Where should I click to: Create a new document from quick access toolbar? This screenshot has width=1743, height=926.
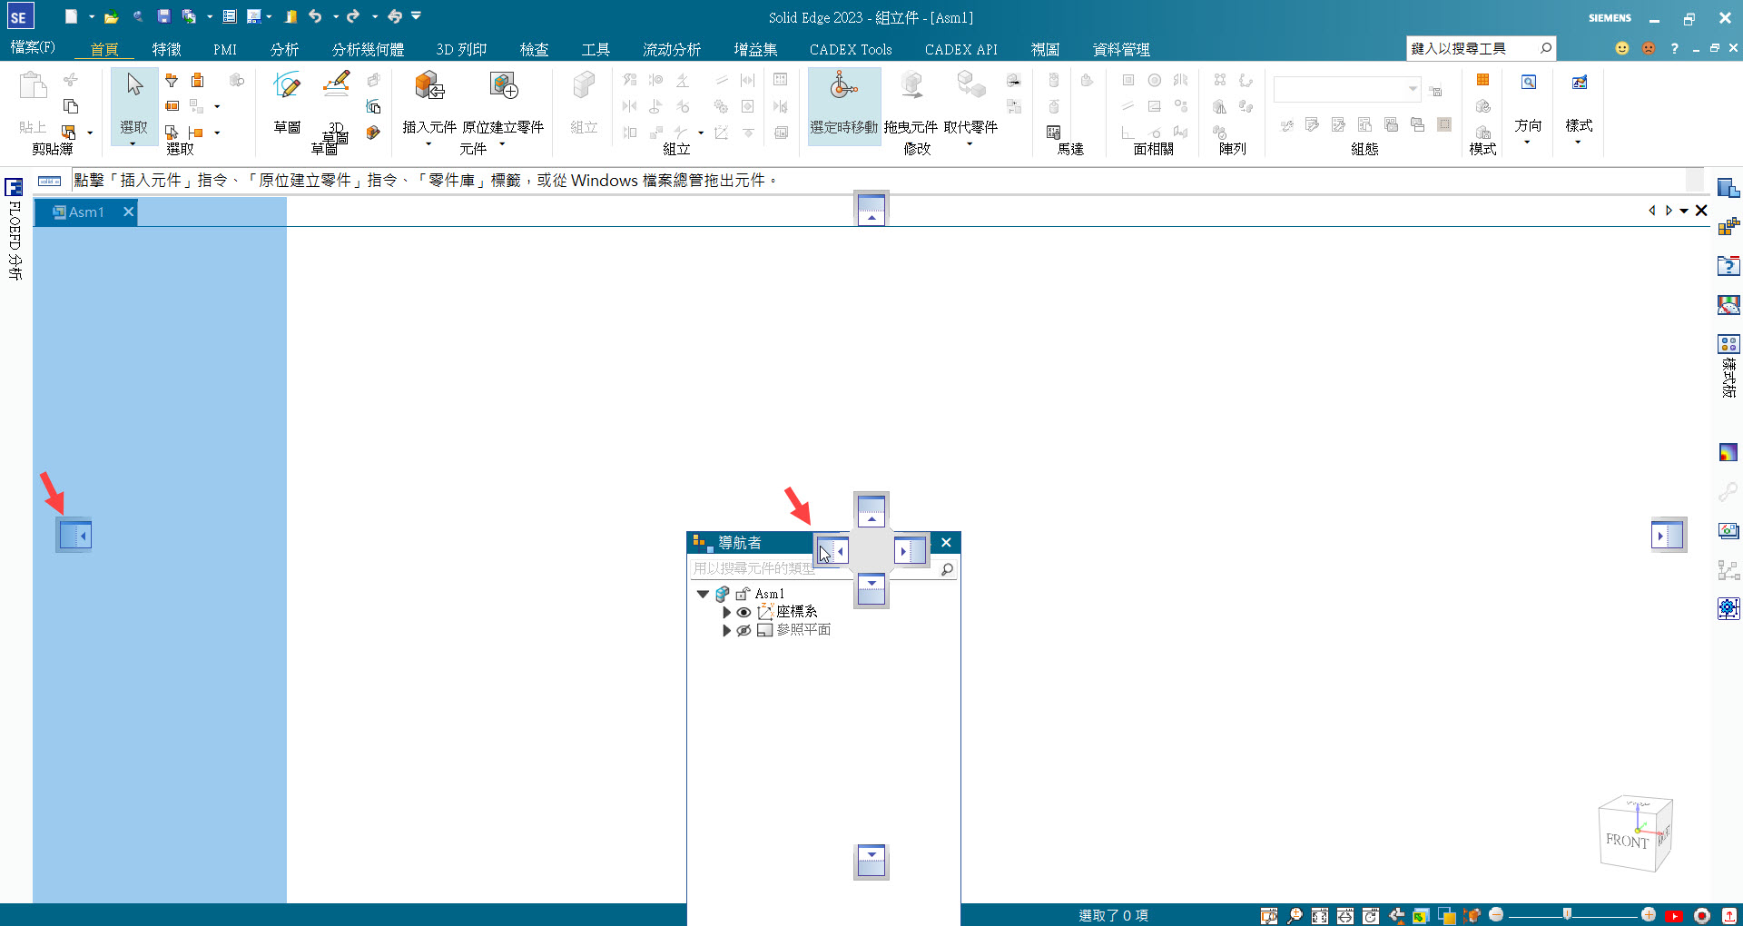[71, 16]
